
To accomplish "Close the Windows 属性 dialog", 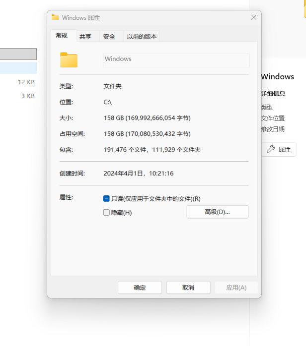I will click(x=254, y=17).
